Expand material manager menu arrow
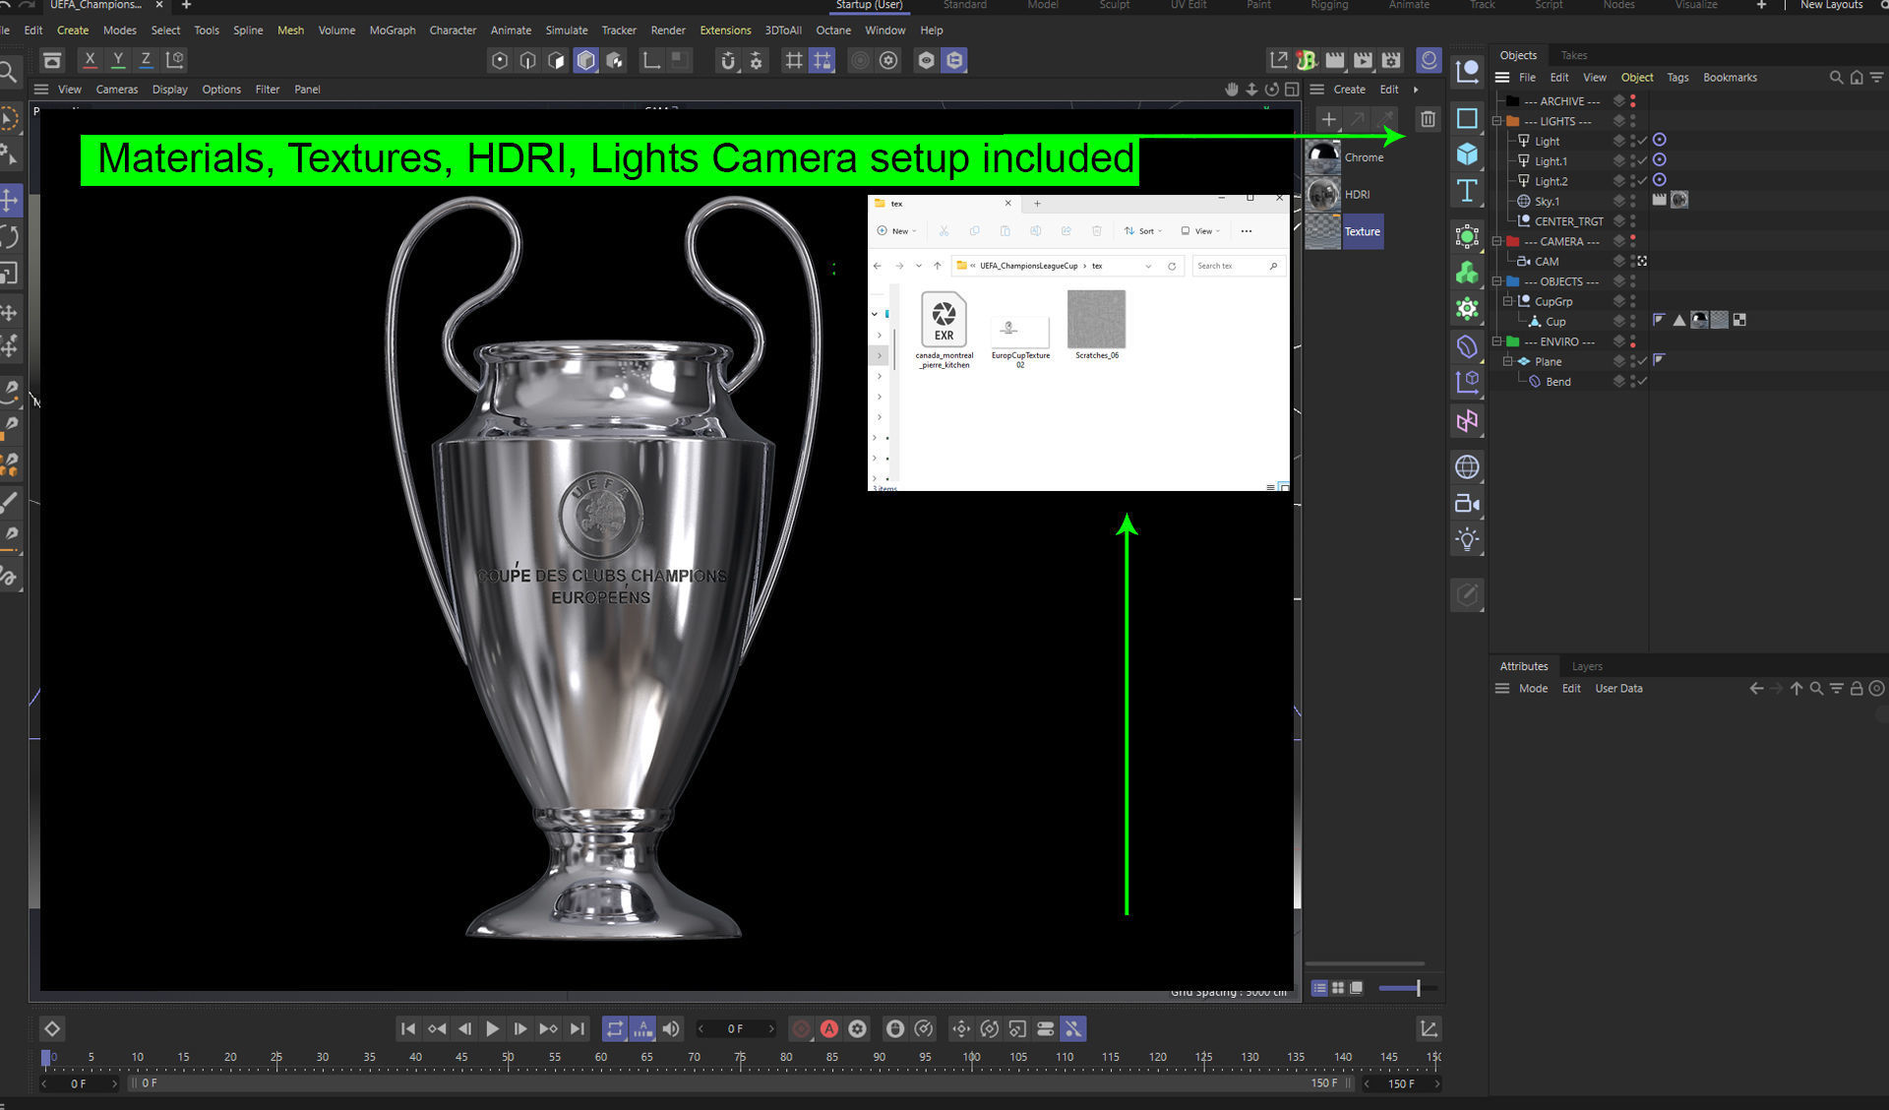1889x1110 pixels. [x=1416, y=90]
